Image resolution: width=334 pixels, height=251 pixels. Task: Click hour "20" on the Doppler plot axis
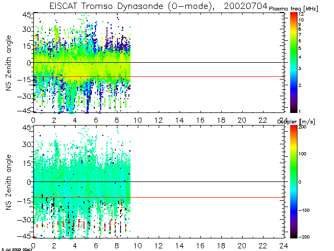pyautogui.click(x=242, y=246)
